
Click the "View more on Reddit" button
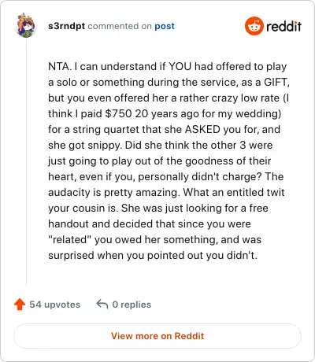point(157,336)
